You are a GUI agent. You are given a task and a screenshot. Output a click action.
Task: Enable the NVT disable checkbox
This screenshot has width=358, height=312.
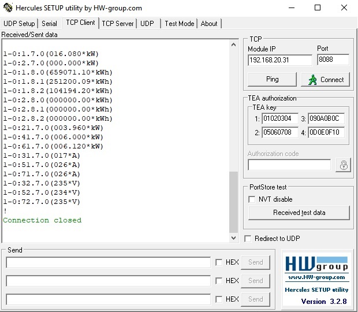[x=252, y=199]
